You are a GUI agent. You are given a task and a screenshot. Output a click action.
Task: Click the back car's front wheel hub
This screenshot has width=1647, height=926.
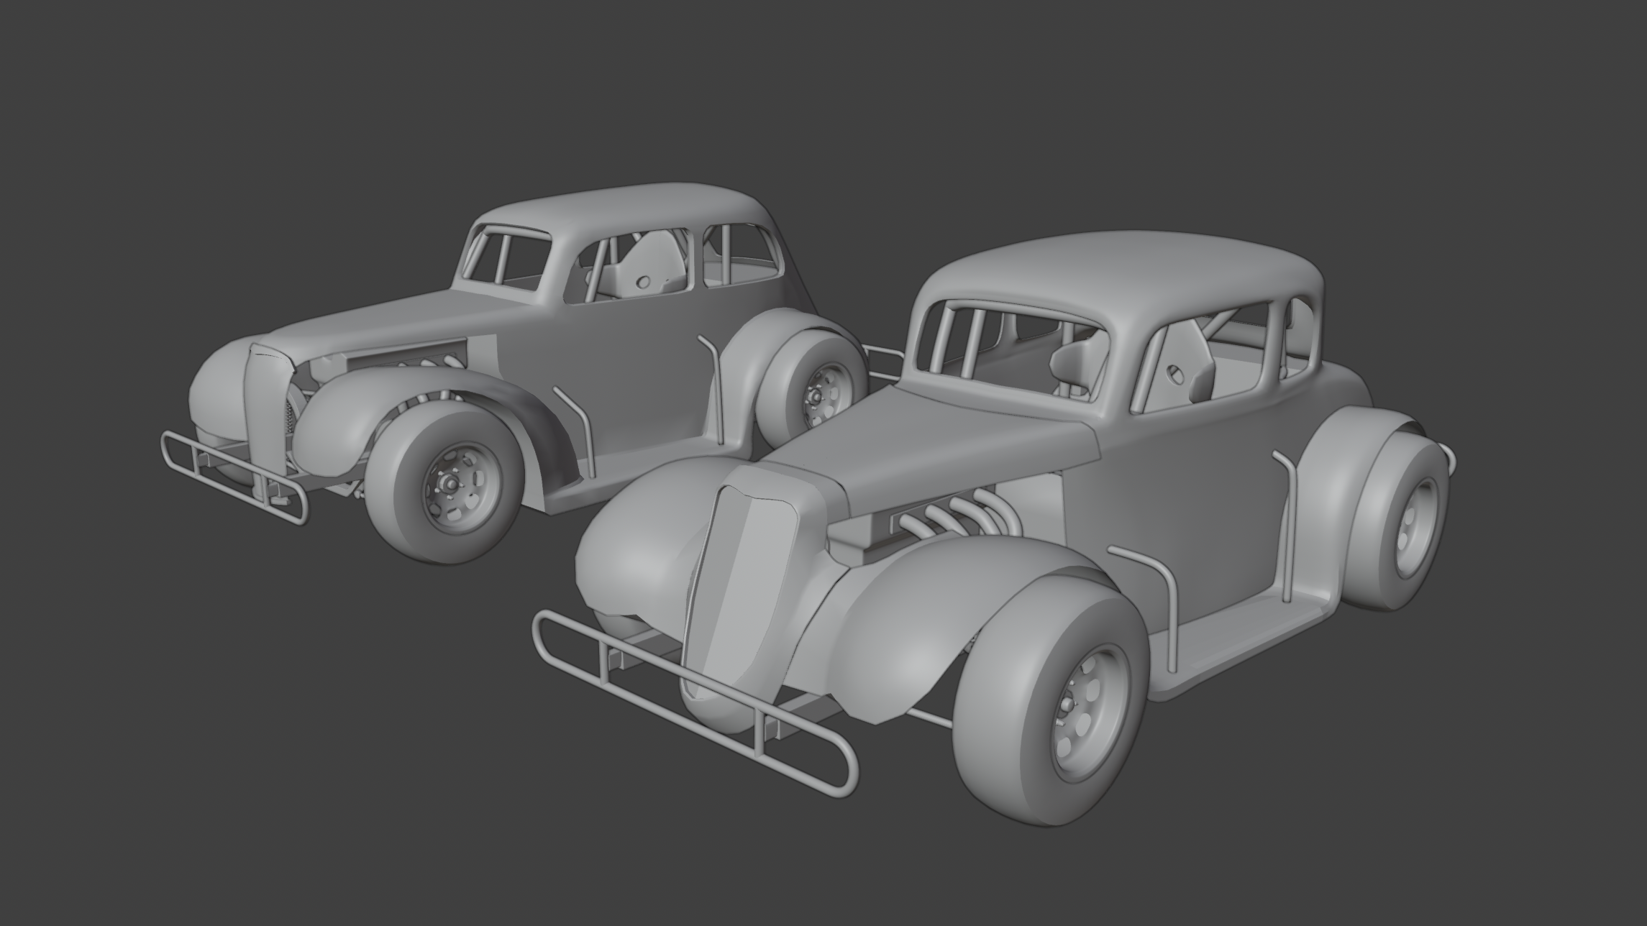[452, 483]
